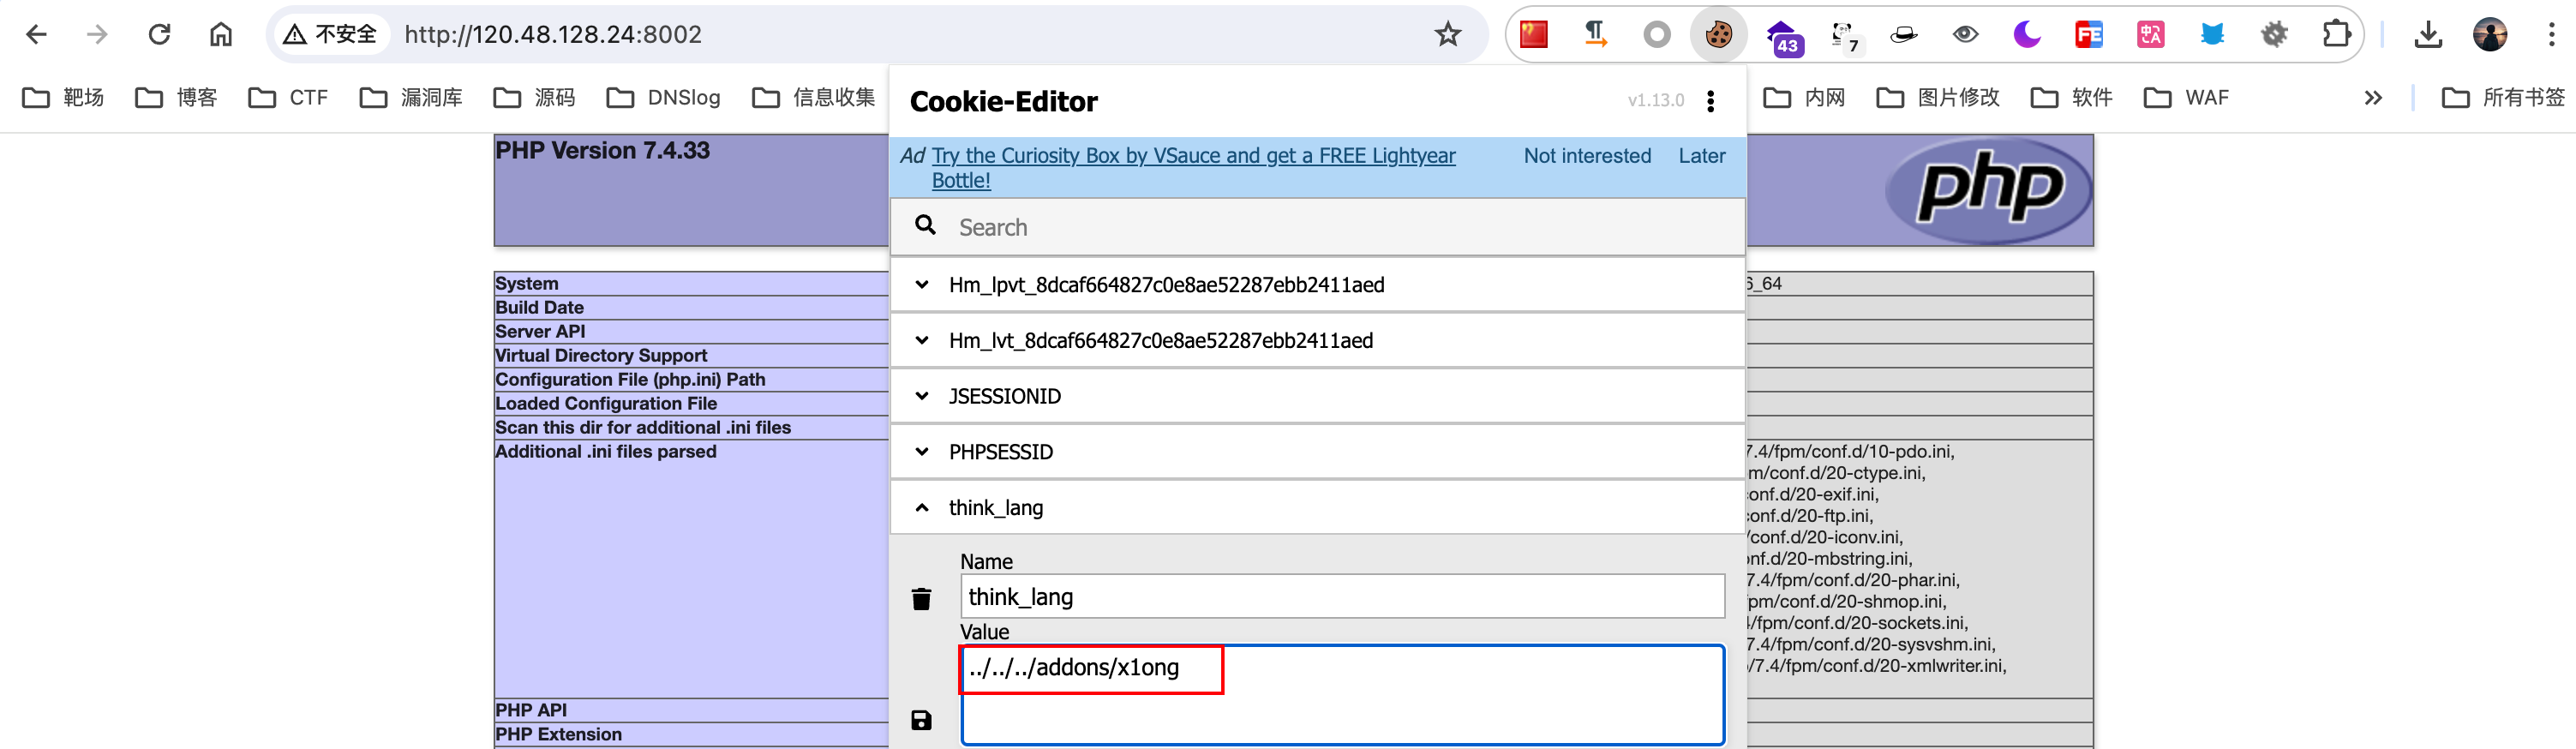
Task: Click the PHP logo on phpinfo page
Action: coord(1988,190)
